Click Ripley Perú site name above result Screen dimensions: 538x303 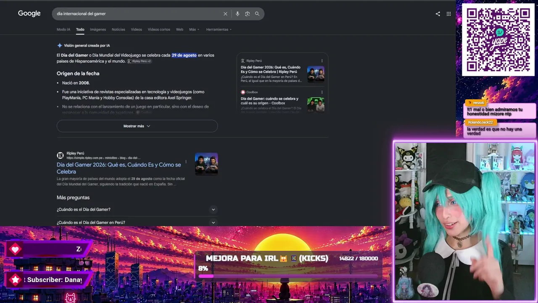[x=75, y=153]
